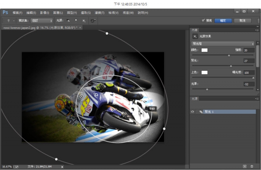Click the 光澤 value field showing -52
The height and width of the screenshot is (170, 261).
coord(249,84)
